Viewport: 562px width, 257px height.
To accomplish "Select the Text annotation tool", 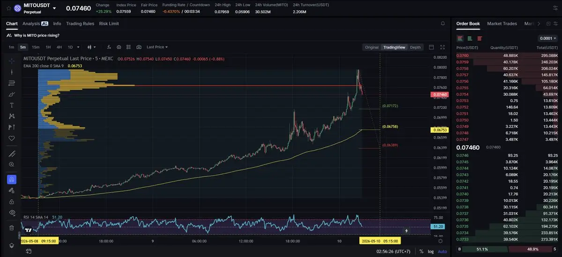I will click(11, 105).
